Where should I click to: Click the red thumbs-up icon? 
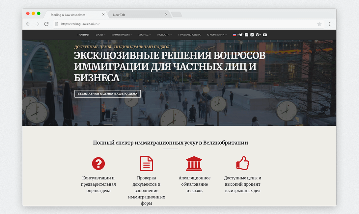[243, 163]
